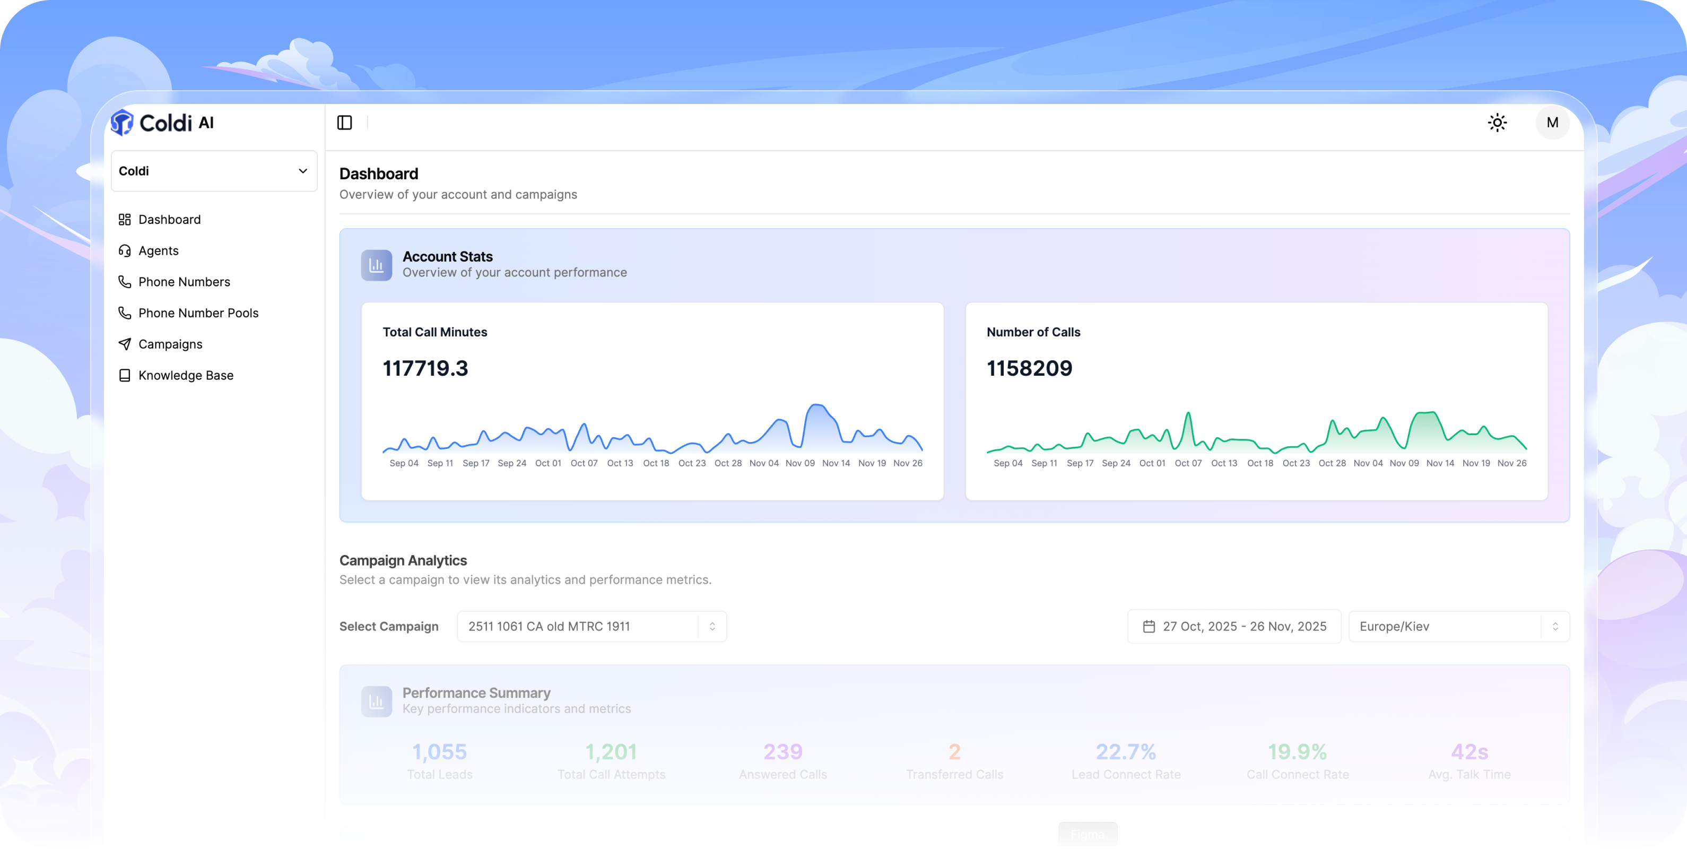Click the Campaigns paper-plane icon
This screenshot has width=1687, height=849.
point(125,343)
